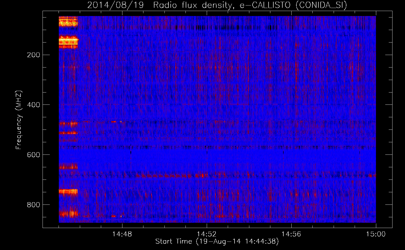Click the 15:00 time tick label

click(x=376, y=234)
